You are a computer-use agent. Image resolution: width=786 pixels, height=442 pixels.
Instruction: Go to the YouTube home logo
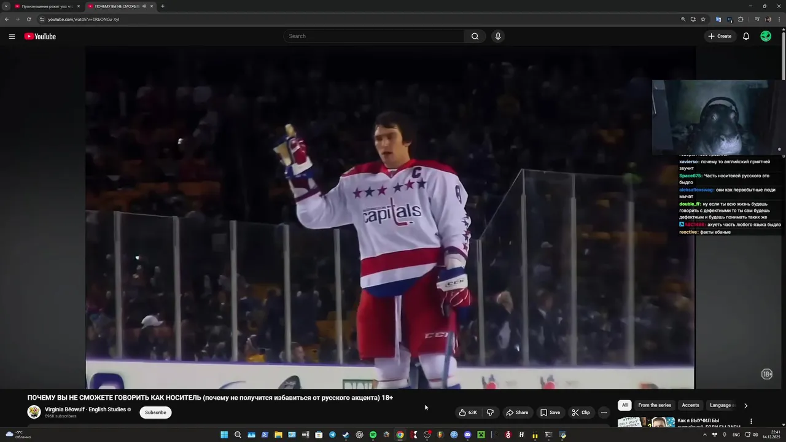point(40,36)
